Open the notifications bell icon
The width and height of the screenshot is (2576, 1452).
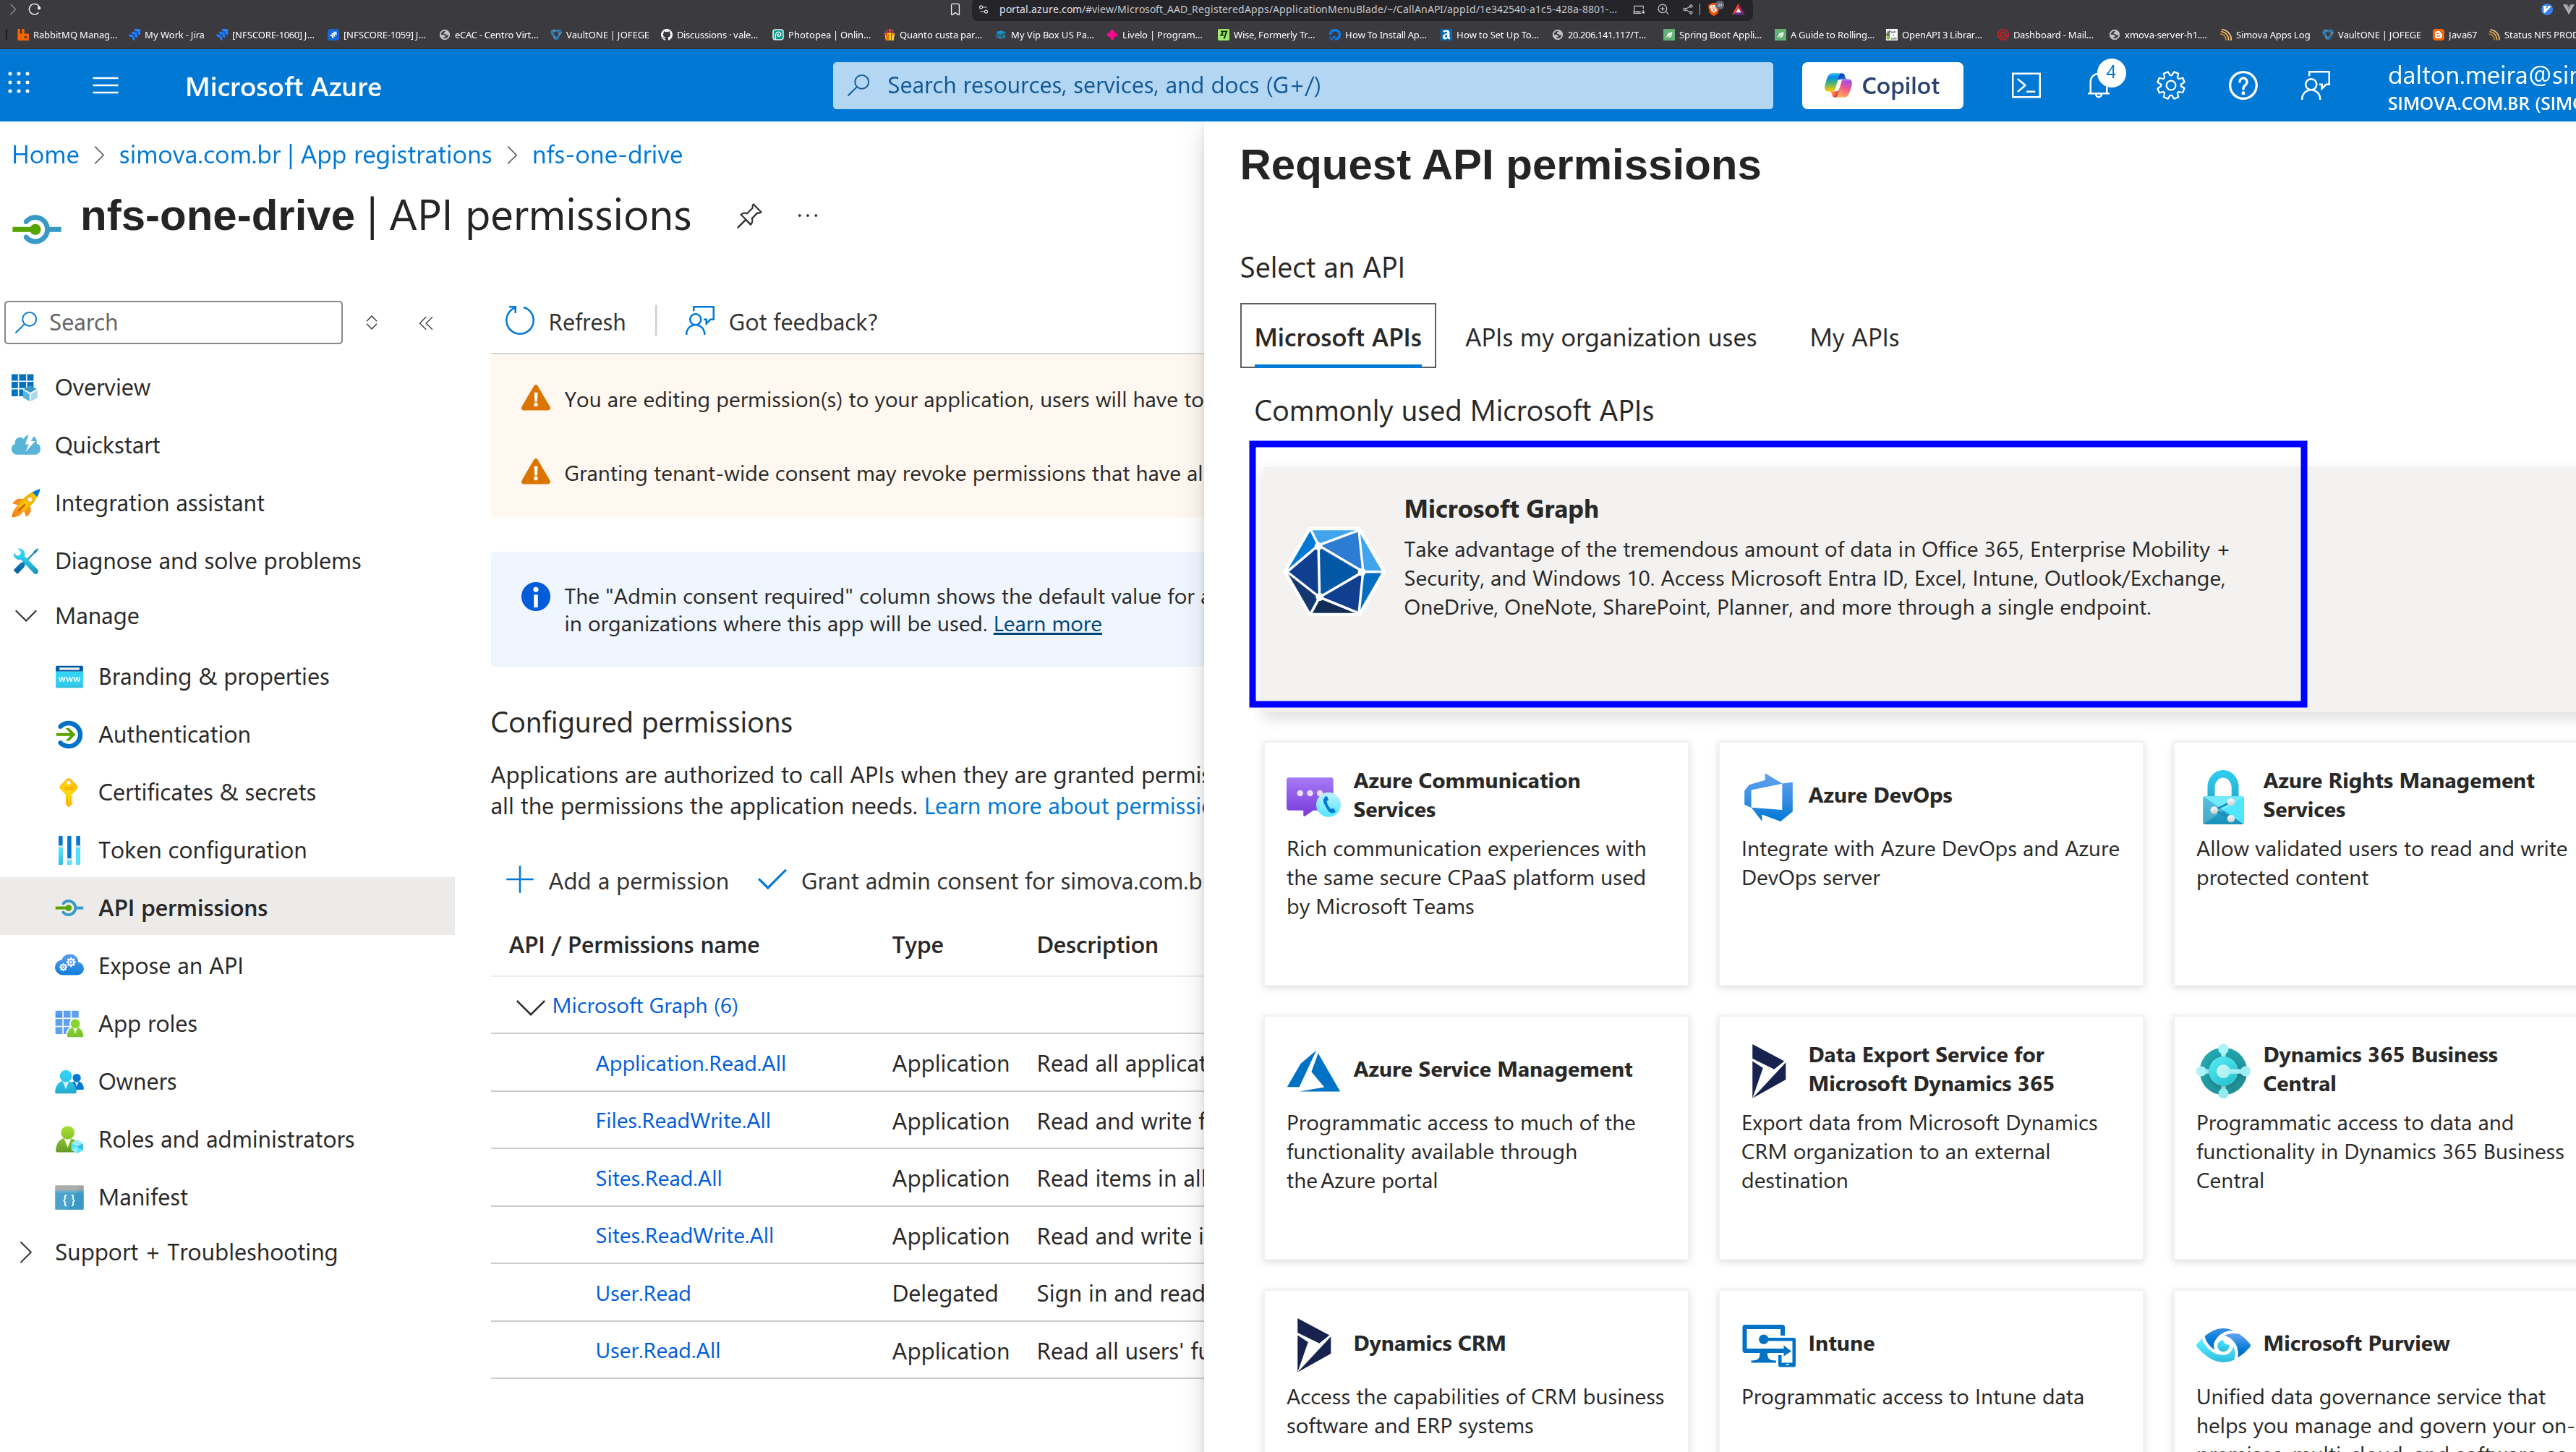point(2098,86)
